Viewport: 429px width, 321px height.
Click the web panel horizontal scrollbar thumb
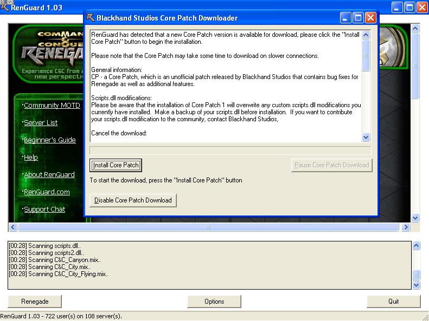pyautogui.click(x=208, y=227)
